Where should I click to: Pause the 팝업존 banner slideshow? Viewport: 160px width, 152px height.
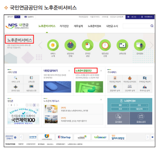tap(14, 105)
